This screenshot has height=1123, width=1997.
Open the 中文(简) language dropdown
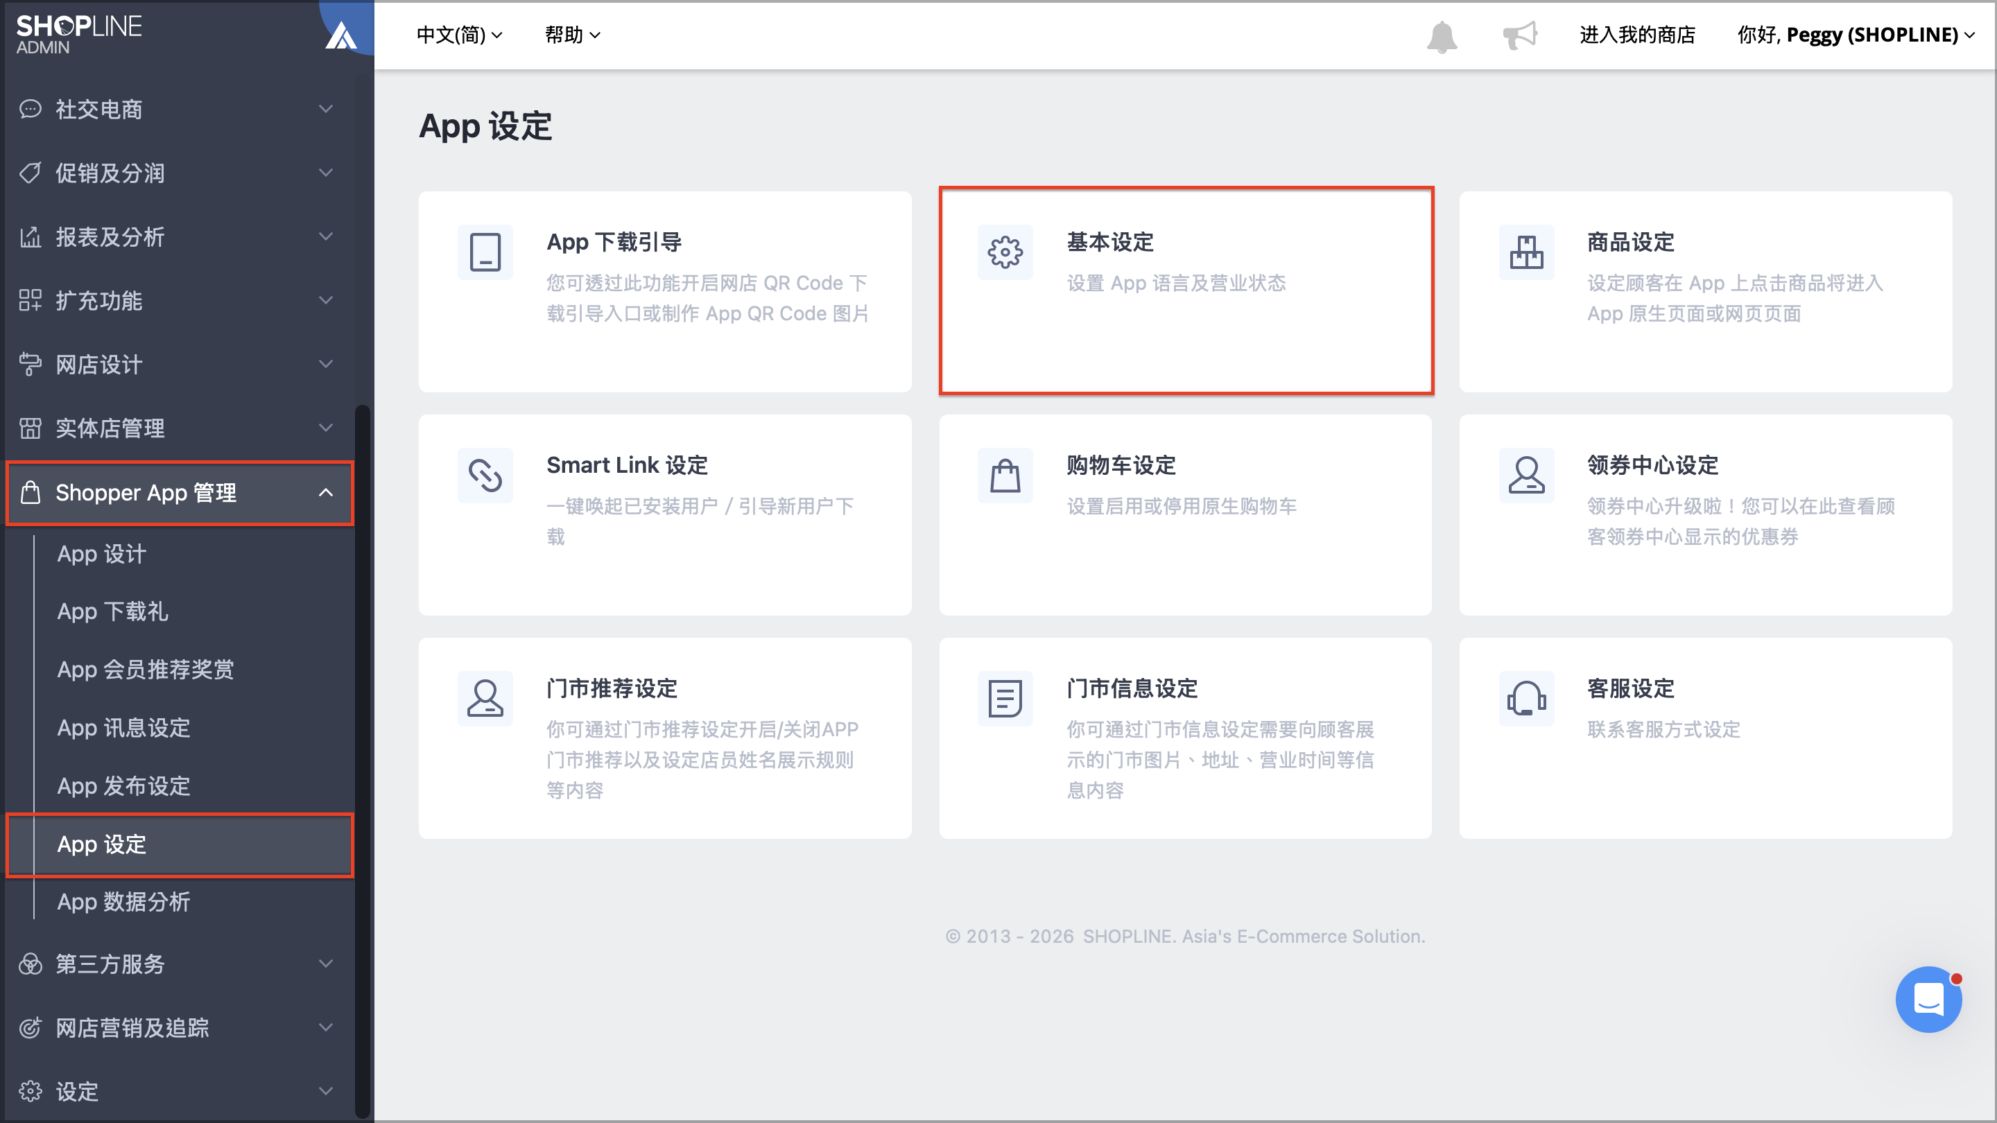pyautogui.click(x=460, y=35)
